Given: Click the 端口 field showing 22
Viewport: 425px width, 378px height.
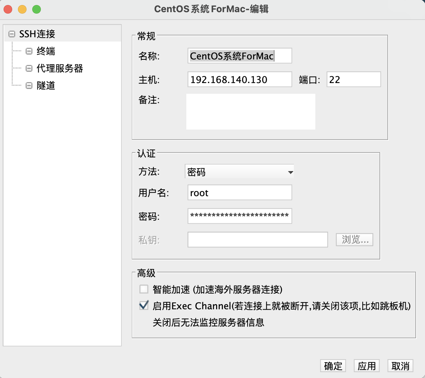Looking at the screenshot, I should (354, 79).
